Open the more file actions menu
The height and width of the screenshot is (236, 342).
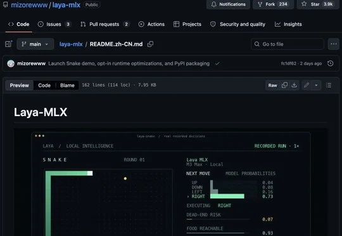tap(334, 44)
